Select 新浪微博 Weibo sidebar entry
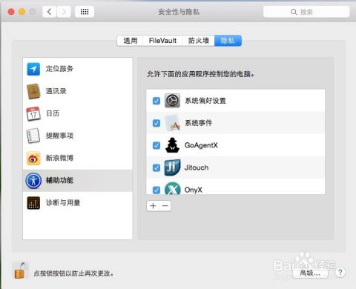 coord(78,158)
